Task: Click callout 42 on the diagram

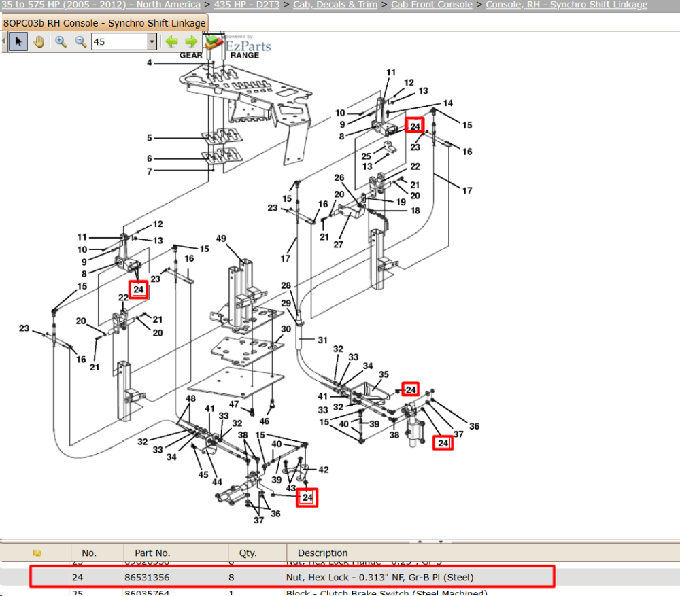Action: pos(324,470)
